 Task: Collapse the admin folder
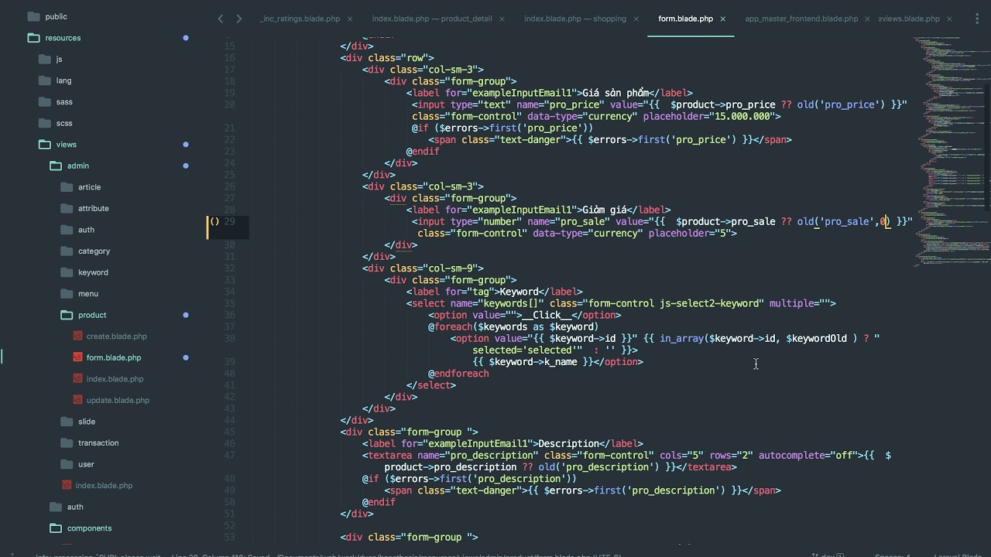tap(56, 166)
